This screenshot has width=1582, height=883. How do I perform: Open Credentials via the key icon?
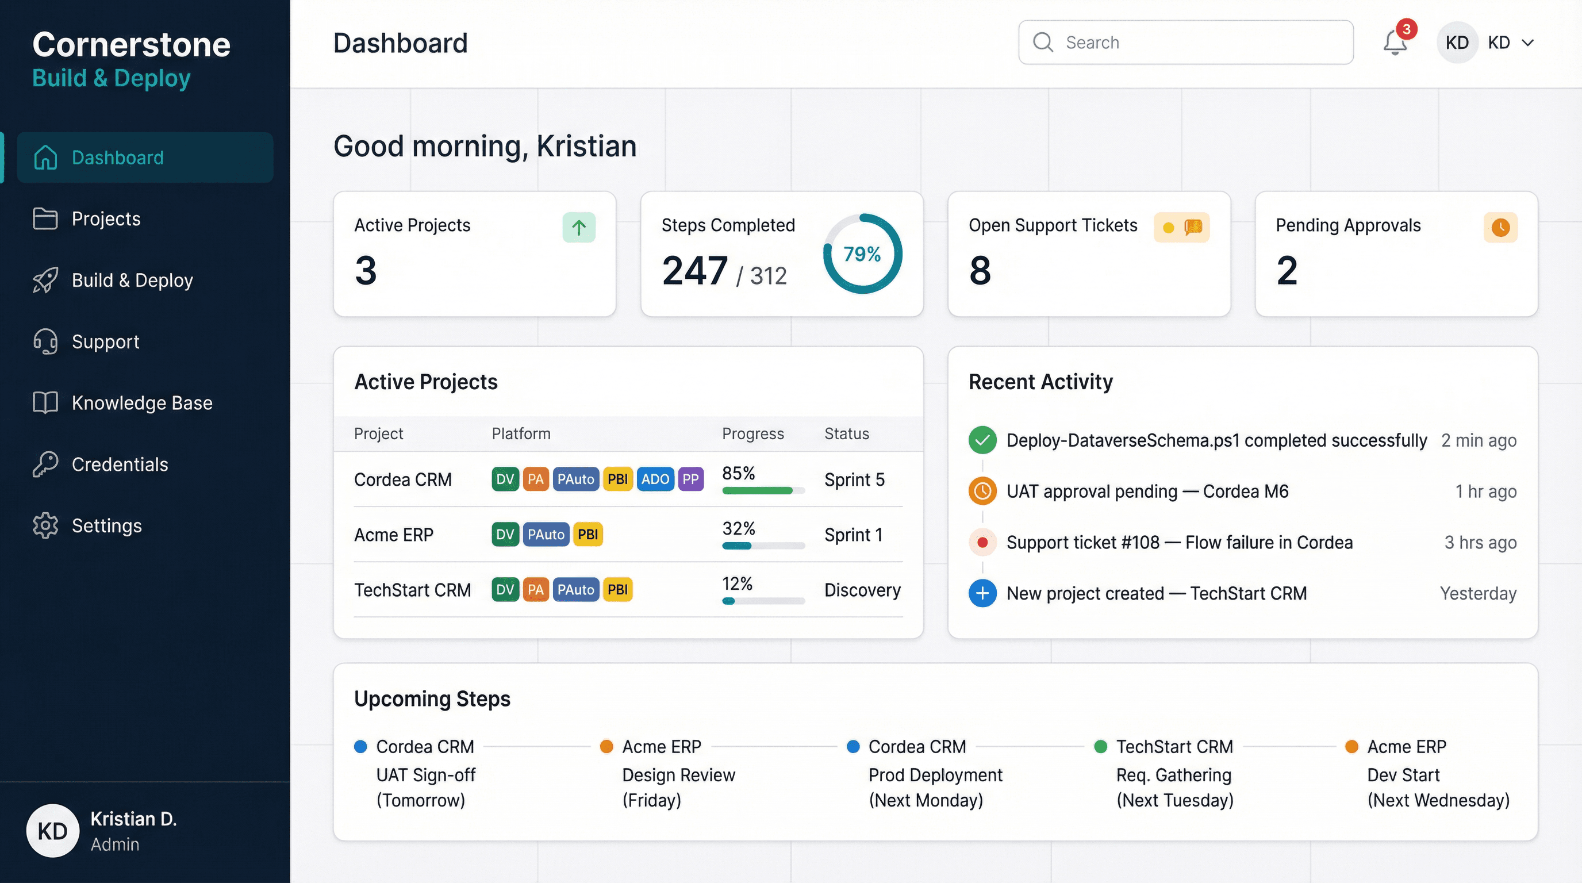coord(45,464)
